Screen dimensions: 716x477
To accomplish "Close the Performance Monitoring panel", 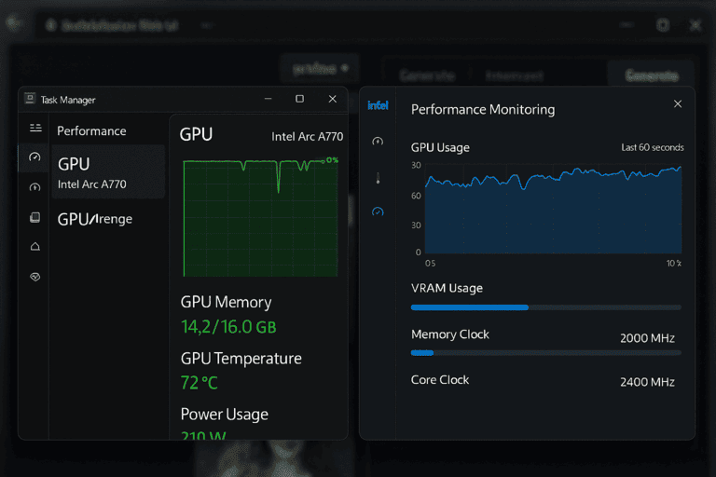I will coord(678,104).
